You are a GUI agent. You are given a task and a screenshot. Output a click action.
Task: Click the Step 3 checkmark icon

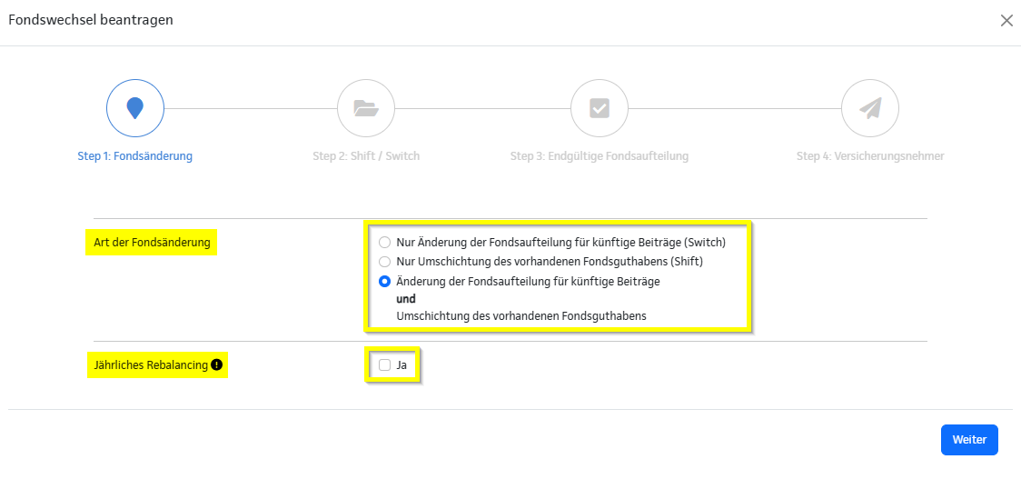point(600,109)
